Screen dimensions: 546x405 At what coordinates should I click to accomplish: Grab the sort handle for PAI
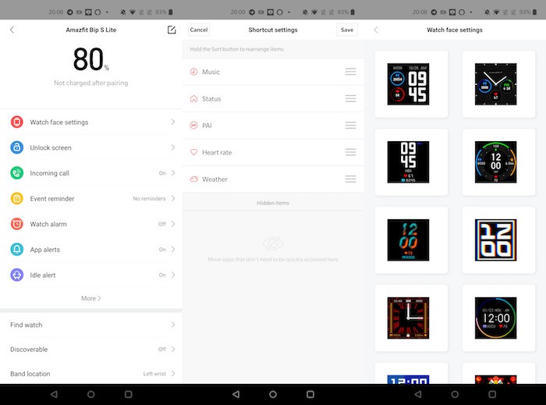coord(351,126)
